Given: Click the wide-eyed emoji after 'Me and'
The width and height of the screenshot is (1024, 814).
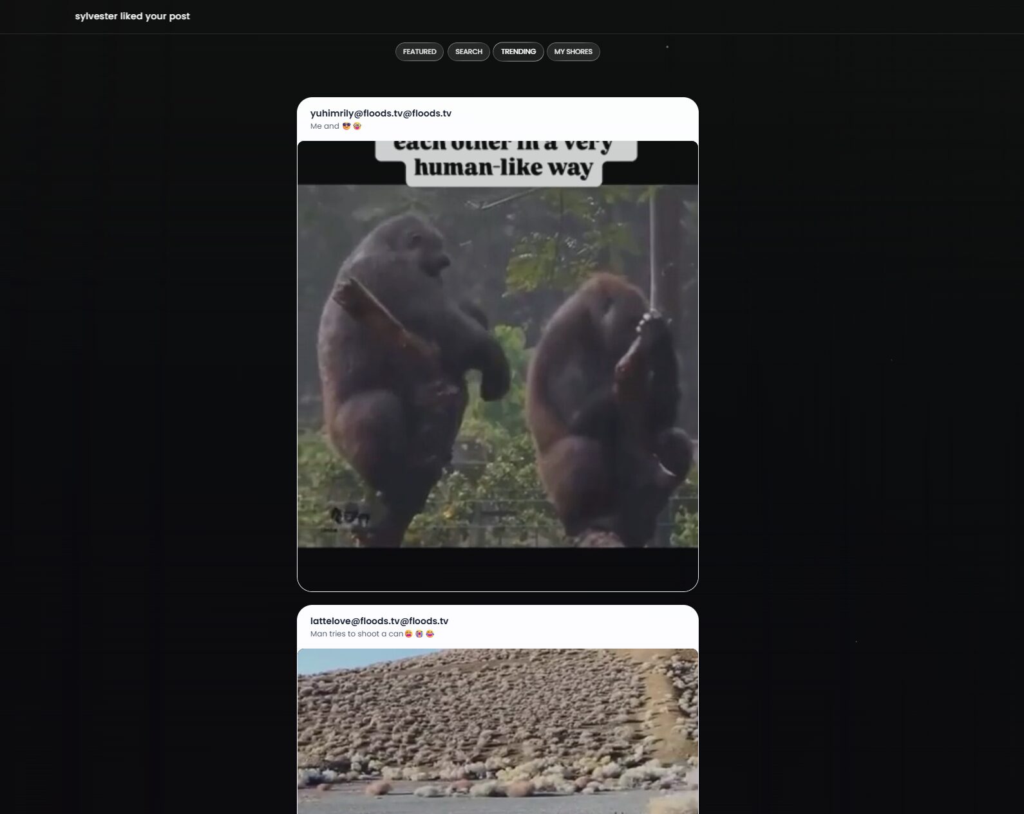Looking at the screenshot, I should [x=357, y=126].
